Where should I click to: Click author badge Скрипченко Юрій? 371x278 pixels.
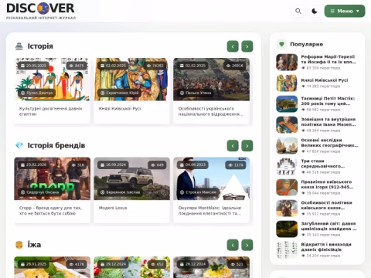(119, 93)
